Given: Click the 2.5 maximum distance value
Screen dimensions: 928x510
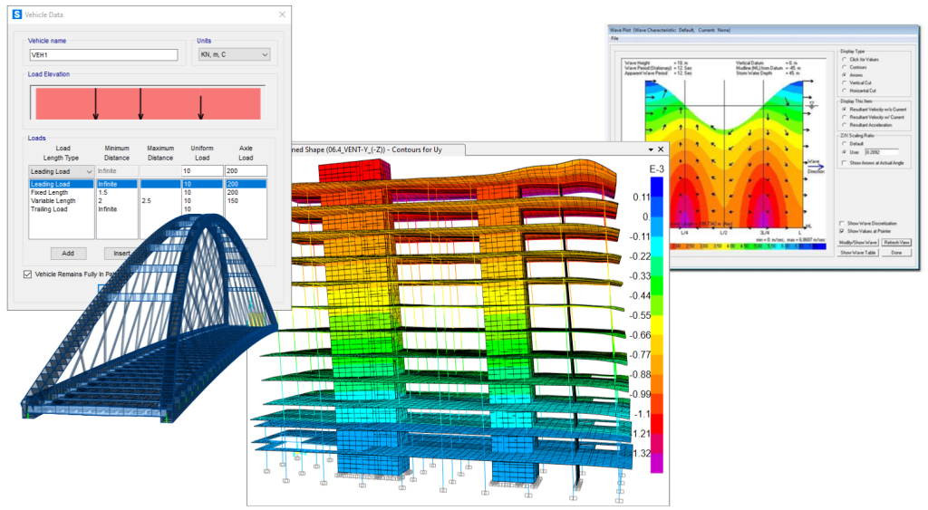Looking at the screenshot, I should pyautogui.click(x=146, y=200).
